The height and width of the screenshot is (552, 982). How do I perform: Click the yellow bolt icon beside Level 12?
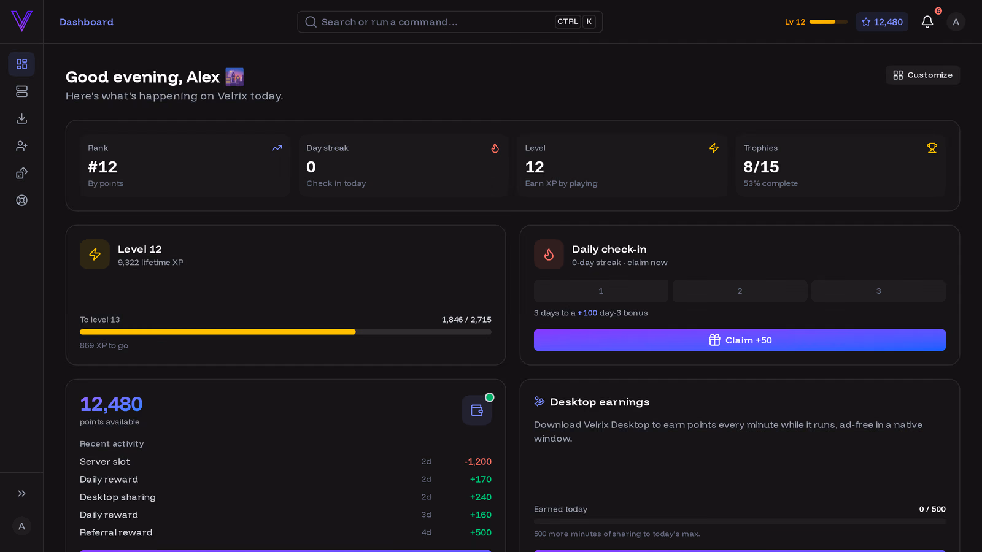click(95, 254)
